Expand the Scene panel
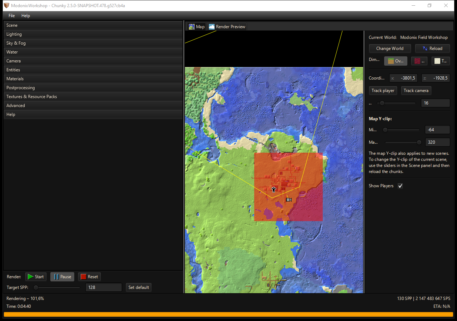This screenshot has height=321, width=457. [93, 25]
